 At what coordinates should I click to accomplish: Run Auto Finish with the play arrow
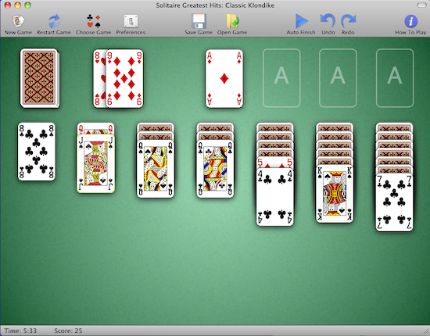pos(301,21)
